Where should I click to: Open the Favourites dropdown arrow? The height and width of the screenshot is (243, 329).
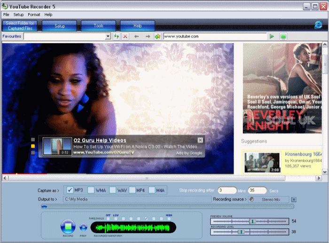[108, 36]
